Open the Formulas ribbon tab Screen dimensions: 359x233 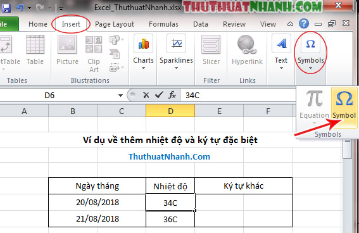coord(163,24)
